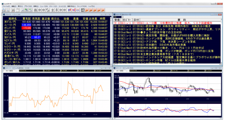Click the 出来高 header in price table
226x123 pixels.
[x=93, y=18]
